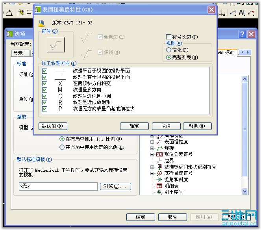Select 边界 item in the tree

point(169,161)
